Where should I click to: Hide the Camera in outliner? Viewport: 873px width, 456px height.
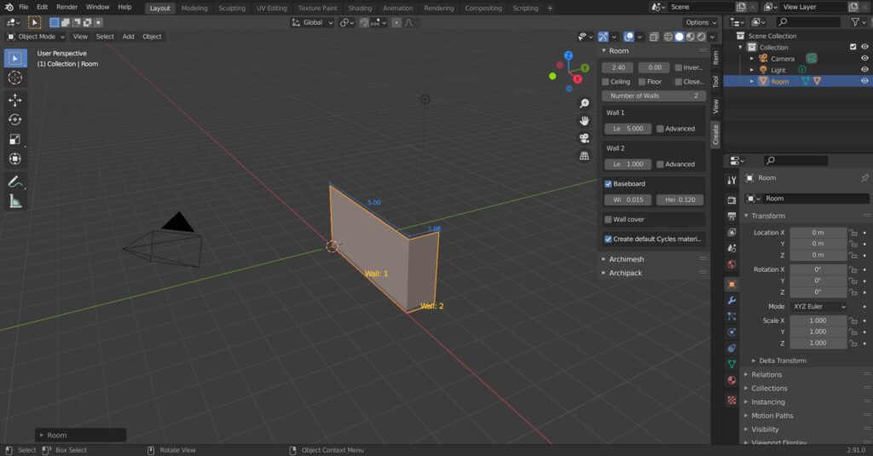pos(864,59)
